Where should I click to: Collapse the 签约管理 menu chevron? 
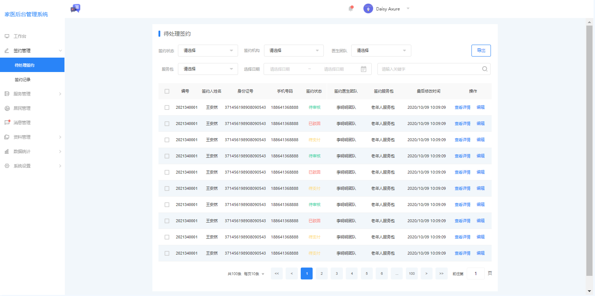point(60,50)
